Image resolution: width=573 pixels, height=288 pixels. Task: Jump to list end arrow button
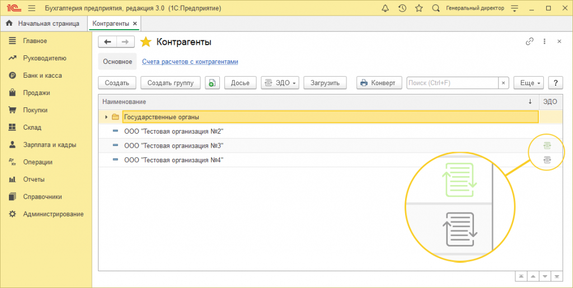click(557, 277)
